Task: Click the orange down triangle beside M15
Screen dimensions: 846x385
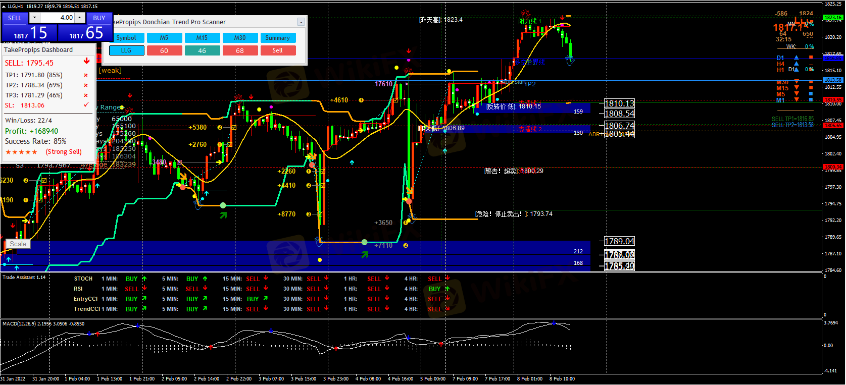Action: pos(797,88)
